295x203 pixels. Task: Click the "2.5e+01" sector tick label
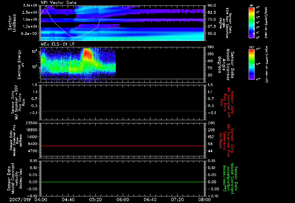point(30,12)
